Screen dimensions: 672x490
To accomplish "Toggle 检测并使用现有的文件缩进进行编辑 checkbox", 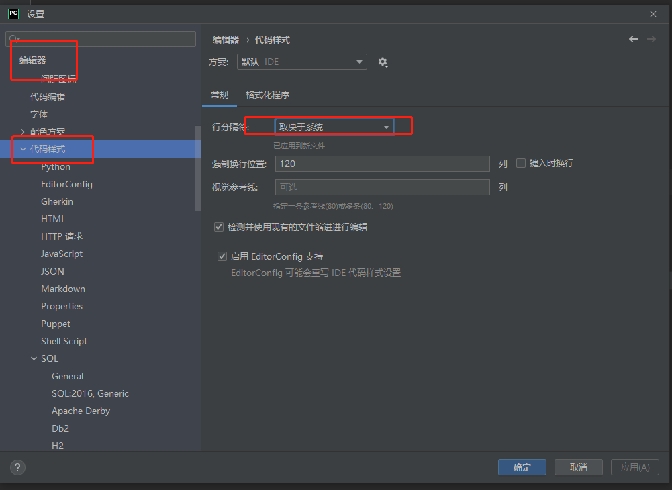I will (219, 227).
